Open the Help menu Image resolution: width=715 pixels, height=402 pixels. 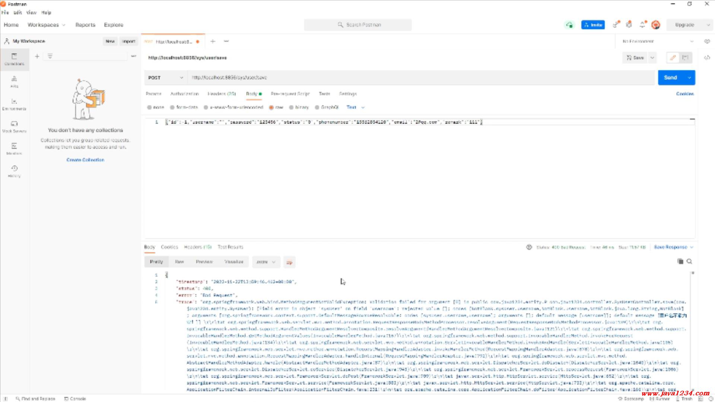tap(46, 13)
